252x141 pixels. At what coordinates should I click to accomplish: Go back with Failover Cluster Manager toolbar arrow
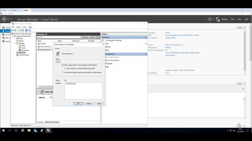click(x=12, y=30)
